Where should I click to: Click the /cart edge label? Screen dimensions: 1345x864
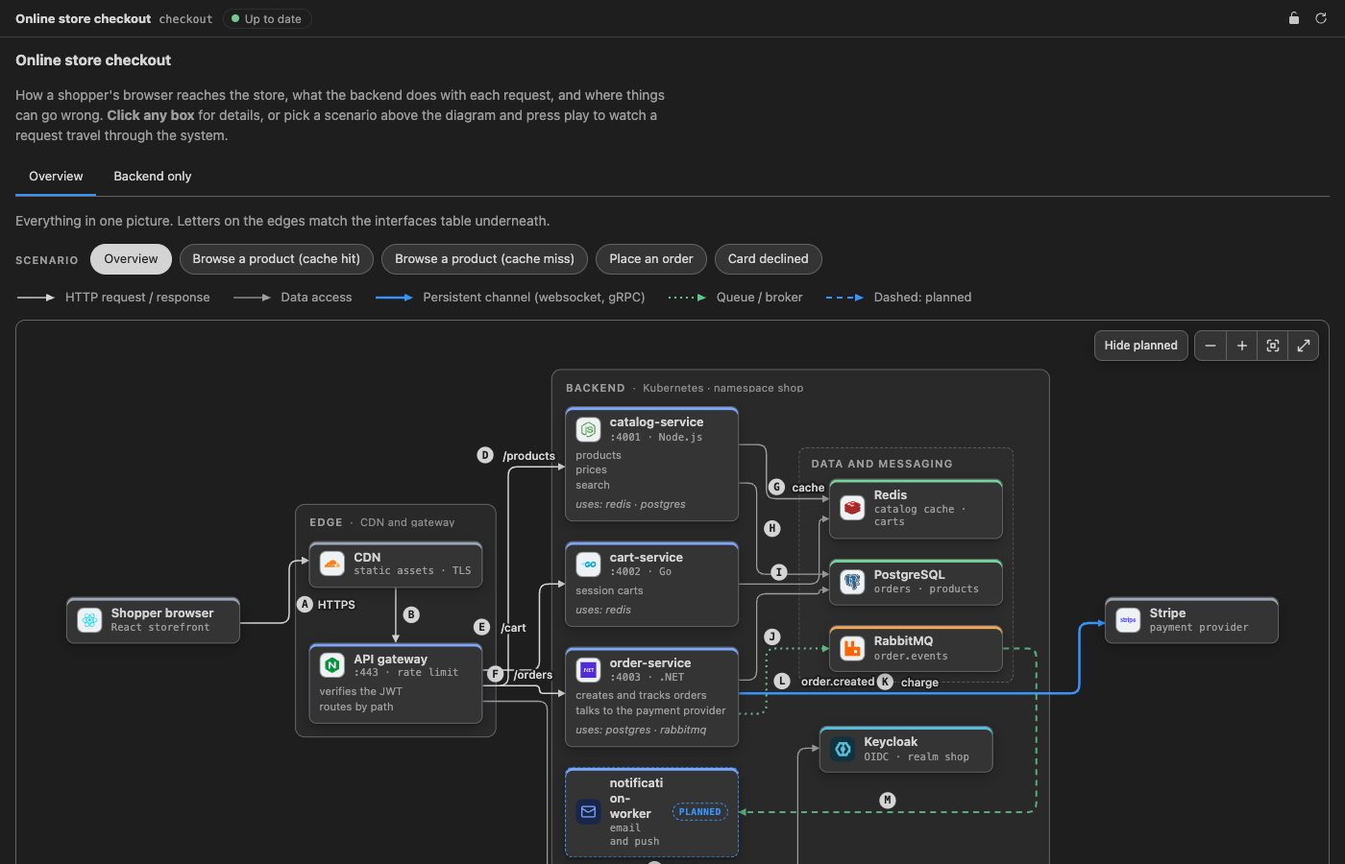pyautogui.click(x=514, y=628)
